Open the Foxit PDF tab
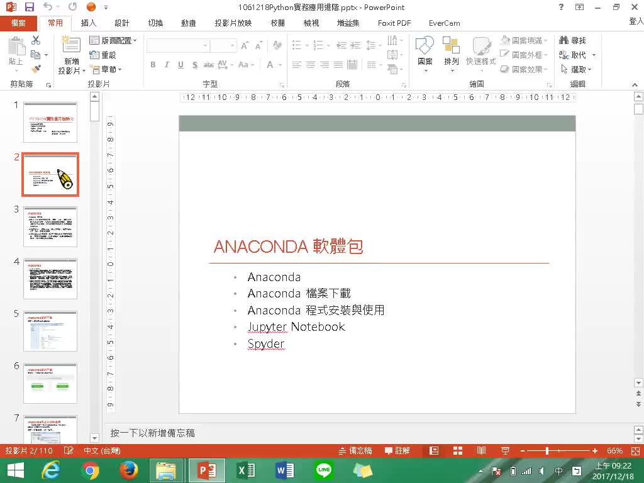The image size is (644, 483). pyautogui.click(x=394, y=23)
